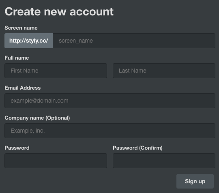Click the Email Address label text

pos(23,88)
